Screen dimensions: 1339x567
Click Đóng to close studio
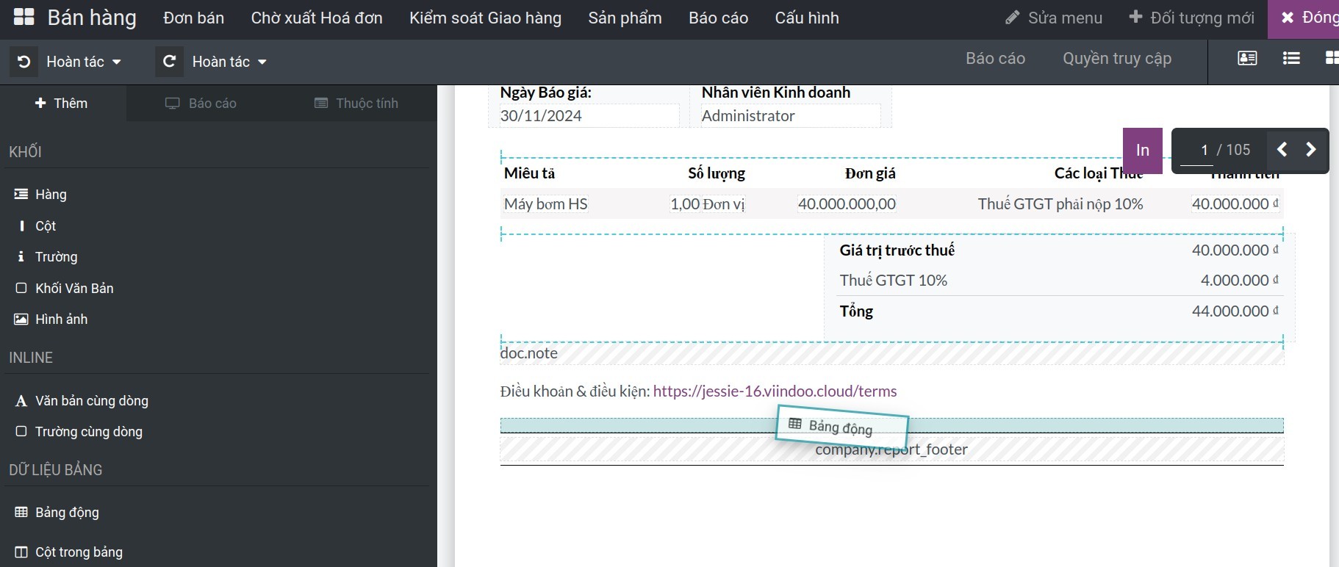point(1304,18)
